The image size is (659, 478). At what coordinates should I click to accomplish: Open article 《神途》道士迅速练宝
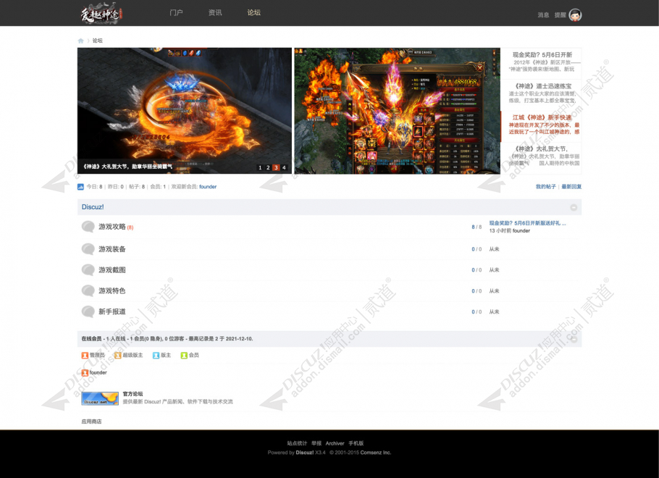pos(542,86)
